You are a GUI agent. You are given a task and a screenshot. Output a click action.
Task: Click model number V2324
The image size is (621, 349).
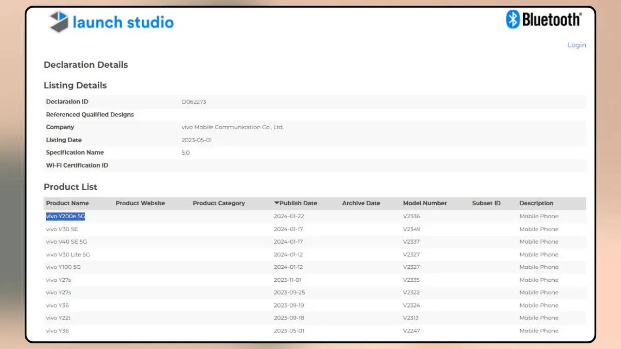point(411,305)
